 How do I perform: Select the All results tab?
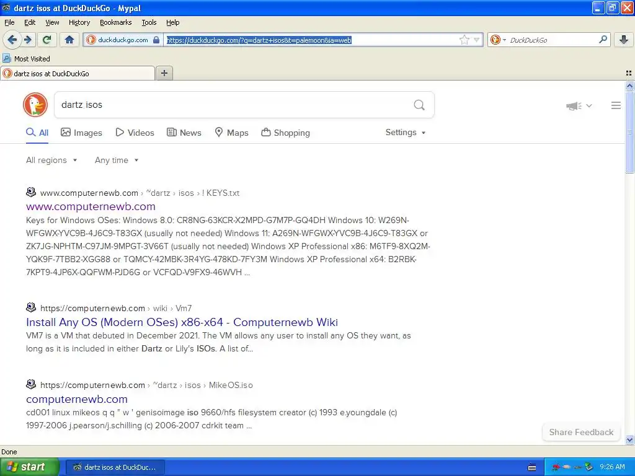point(37,133)
